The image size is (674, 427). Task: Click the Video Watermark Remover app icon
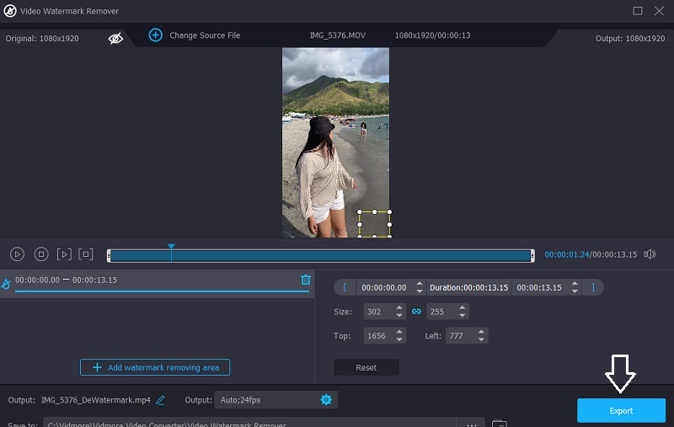pyautogui.click(x=10, y=11)
